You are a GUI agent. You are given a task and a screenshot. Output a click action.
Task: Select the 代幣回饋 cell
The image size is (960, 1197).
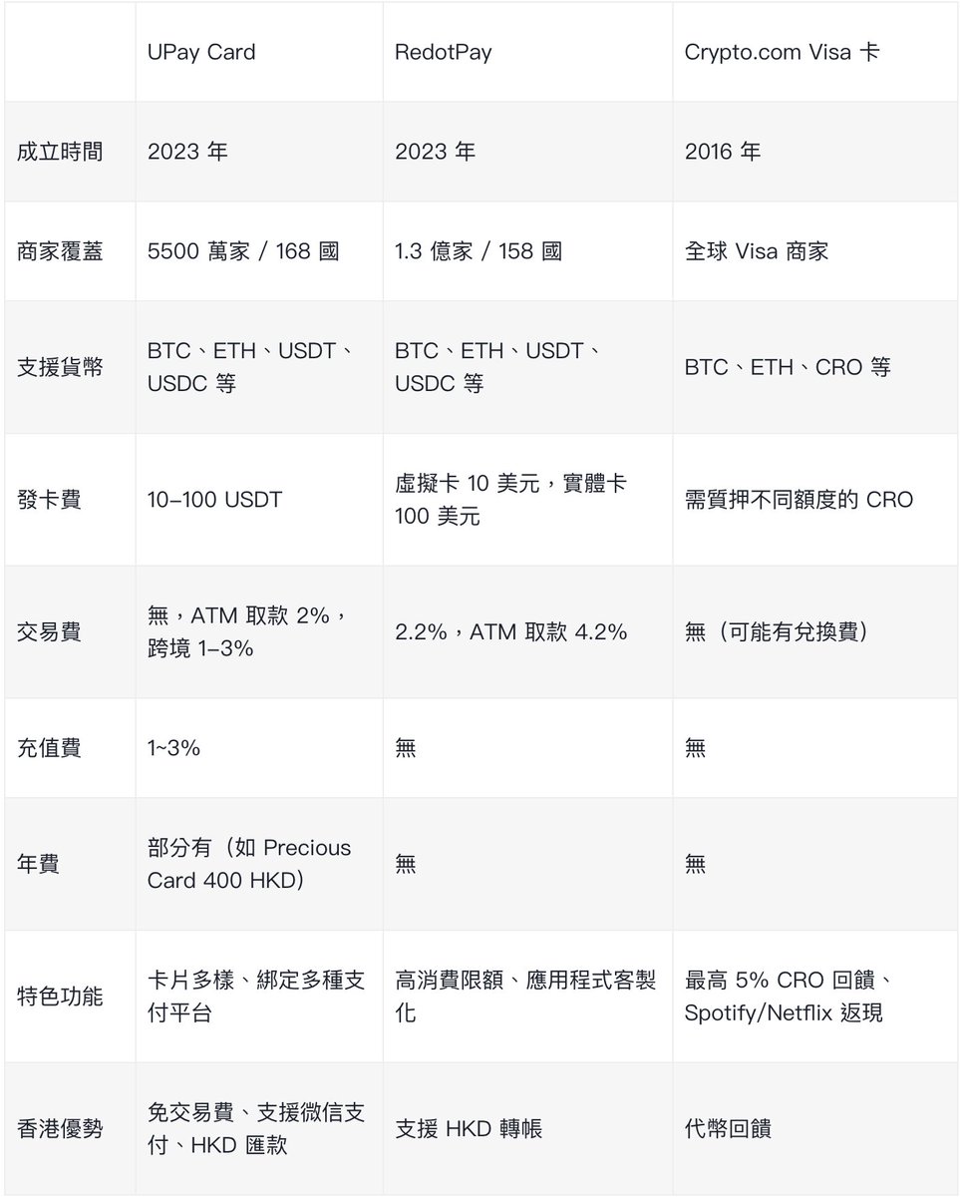(728, 1129)
